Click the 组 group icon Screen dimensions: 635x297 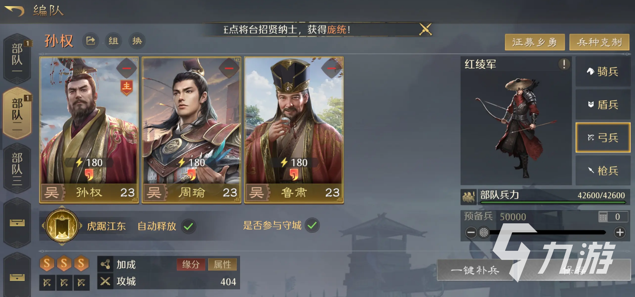(x=113, y=41)
